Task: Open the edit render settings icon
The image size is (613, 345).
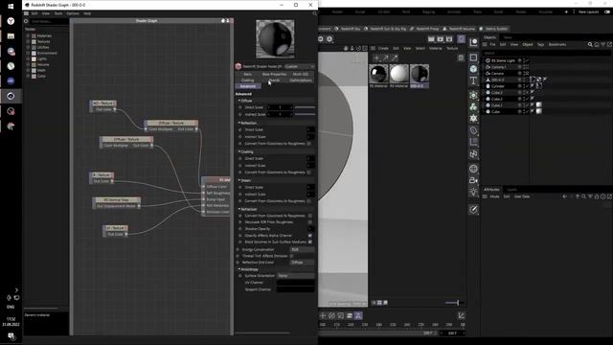Action: pos(449,39)
